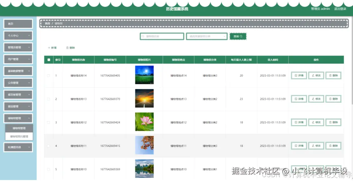The width and height of the screenshot is (353, 181).
Task: Click 首页 in the breadcrumb
Action: (47, 23)
